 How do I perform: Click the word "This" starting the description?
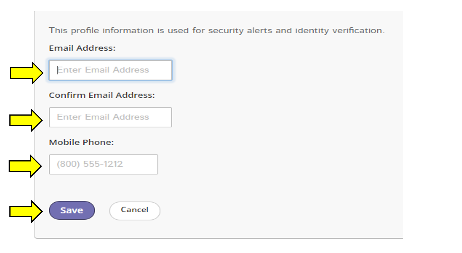58,30
